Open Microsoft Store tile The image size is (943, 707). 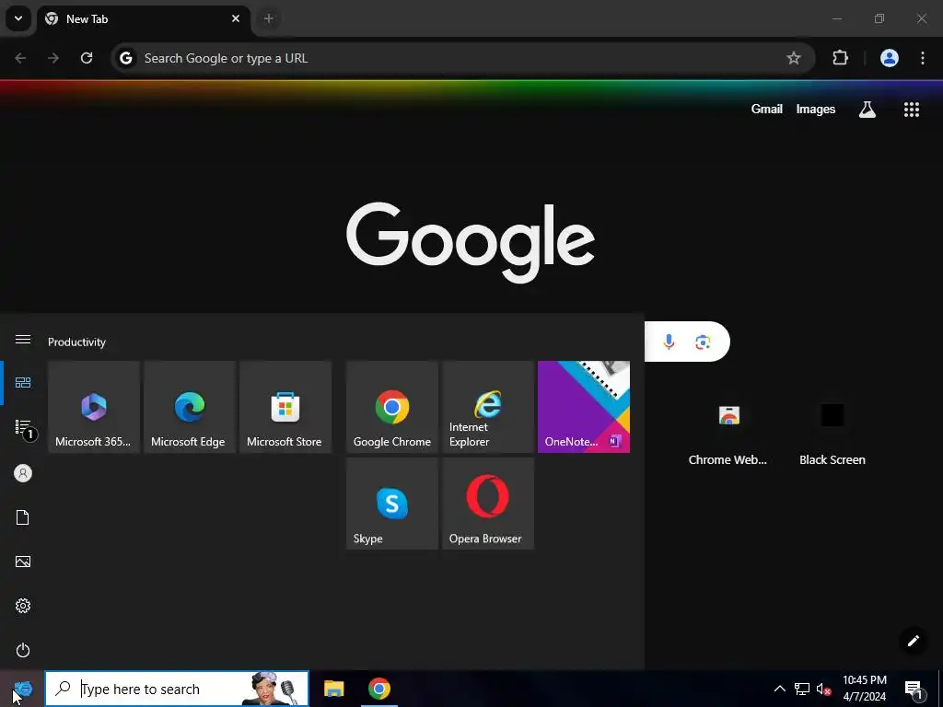point(285,407)
